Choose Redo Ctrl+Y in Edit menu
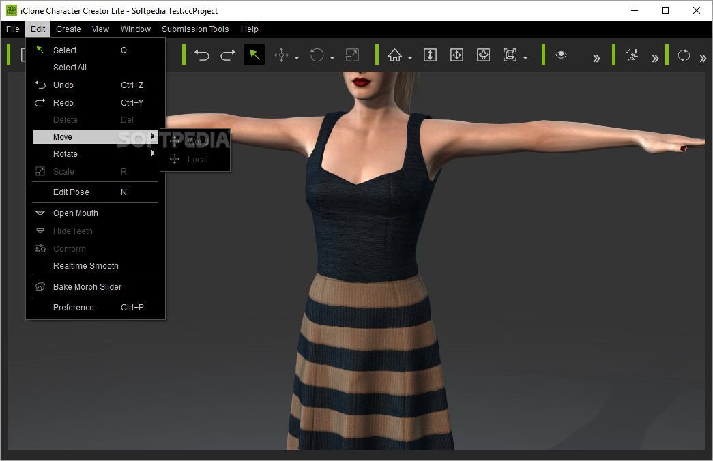This screenshot has height=461, width=713. pyautogui.click(x=96, y=103)
